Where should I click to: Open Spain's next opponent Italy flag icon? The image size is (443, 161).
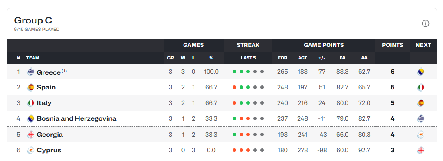coord(421,87)
